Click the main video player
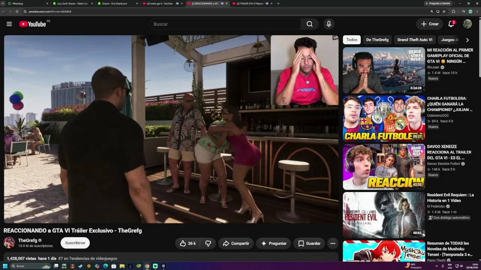The width and height of the screenshot is (481, 270). click(171, 129)
